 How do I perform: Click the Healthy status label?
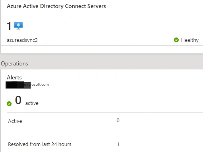[x=190, y=40]
